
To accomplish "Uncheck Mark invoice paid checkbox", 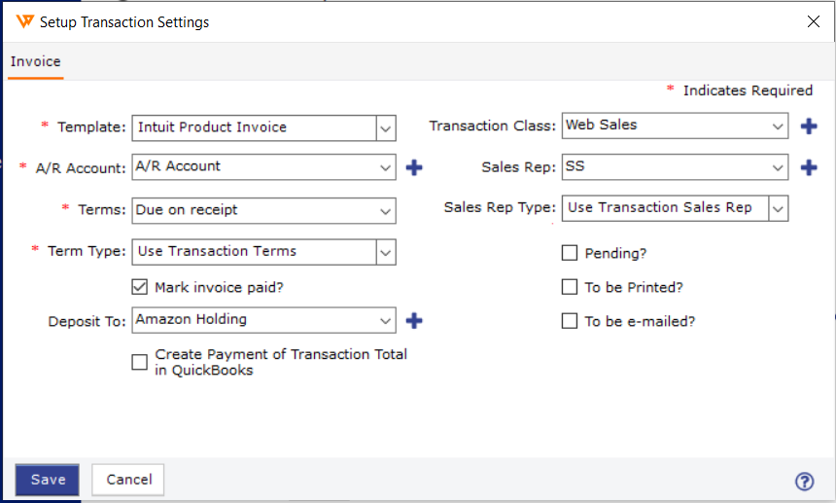I will (140, 287).
